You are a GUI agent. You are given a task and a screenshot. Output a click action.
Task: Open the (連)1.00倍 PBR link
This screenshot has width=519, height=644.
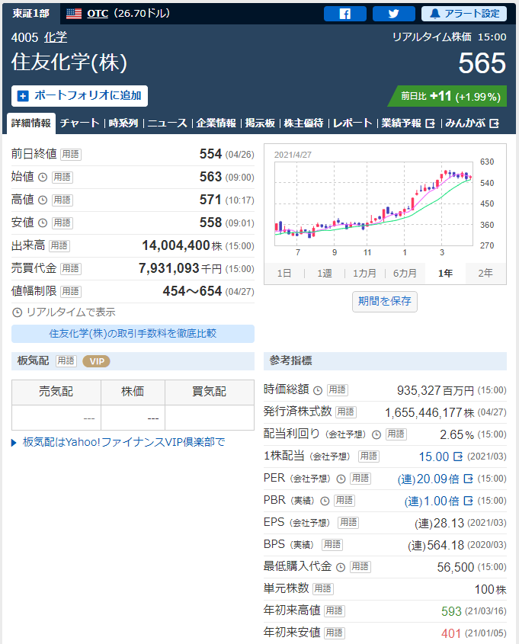pos(438,501)
